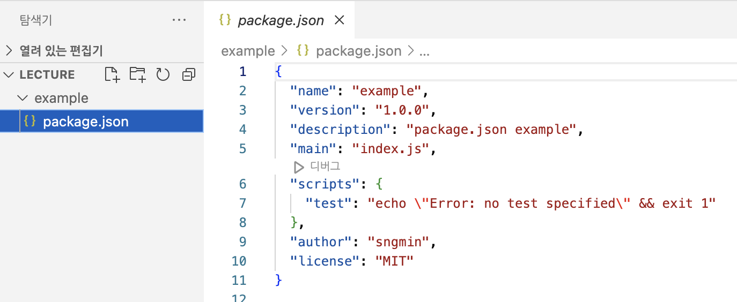Open explorer more actions menu (...)
Image resolution: width=737 pixels, height=302 pixels.
pyautogui.click(x=179, y=20)
